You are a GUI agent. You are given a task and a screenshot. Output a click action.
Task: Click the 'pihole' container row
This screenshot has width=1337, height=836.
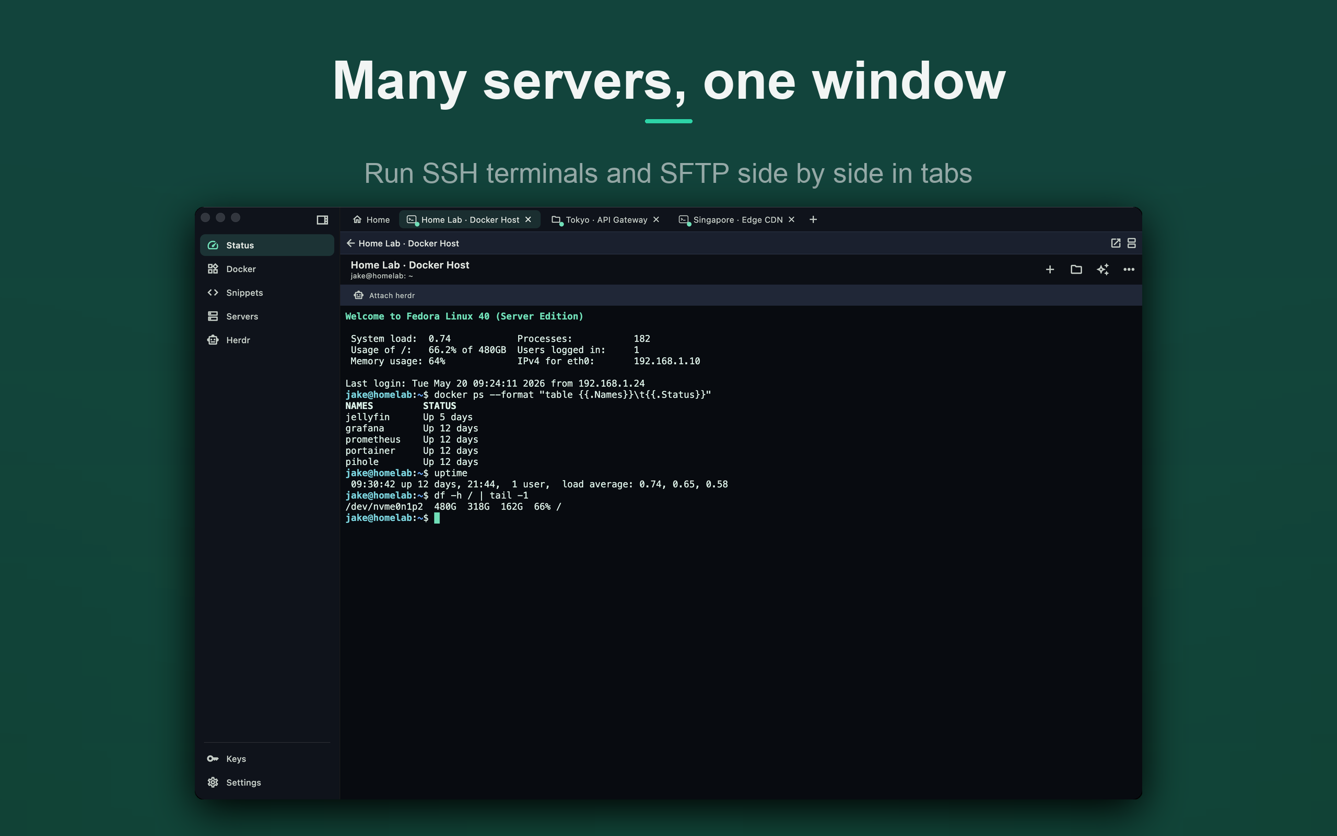[412, 462]
